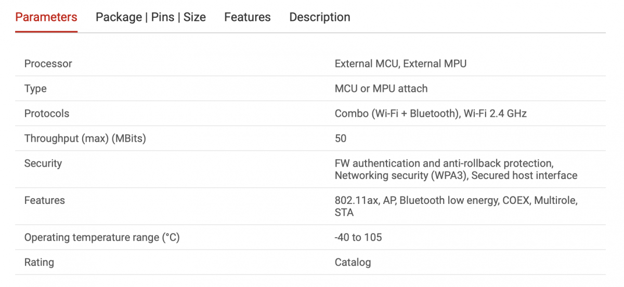The width and height of the screenshot is (624, 287).
Task: Select the Type row label
Action: pyautogui.click(x=35, y=89)
